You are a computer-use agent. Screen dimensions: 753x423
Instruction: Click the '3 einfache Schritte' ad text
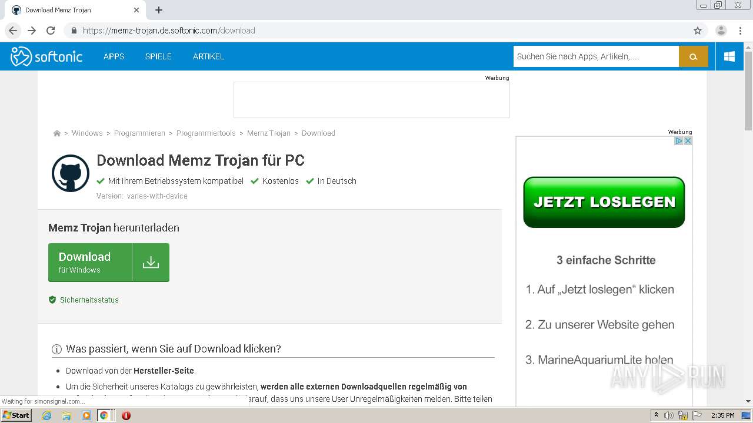click(x=606, y=260)
